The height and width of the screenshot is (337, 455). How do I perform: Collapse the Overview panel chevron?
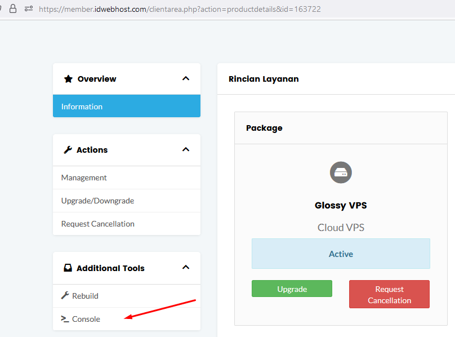coord(186,78)
